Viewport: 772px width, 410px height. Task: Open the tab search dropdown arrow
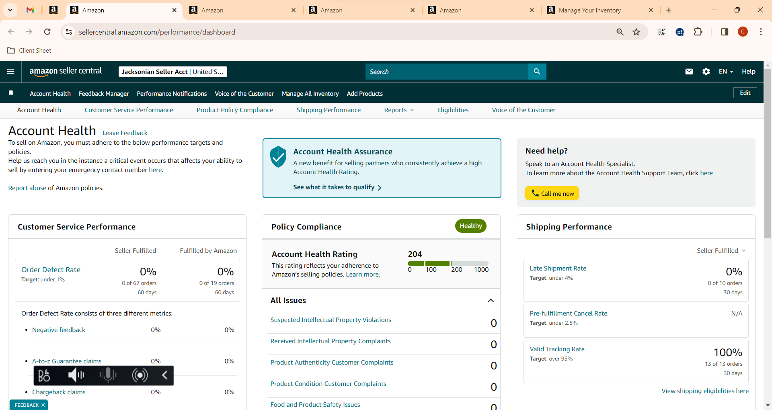pyautogui.click(x=10, y=10)
